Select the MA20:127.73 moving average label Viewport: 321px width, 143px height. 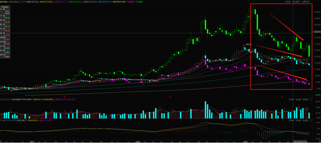(61, 2)
